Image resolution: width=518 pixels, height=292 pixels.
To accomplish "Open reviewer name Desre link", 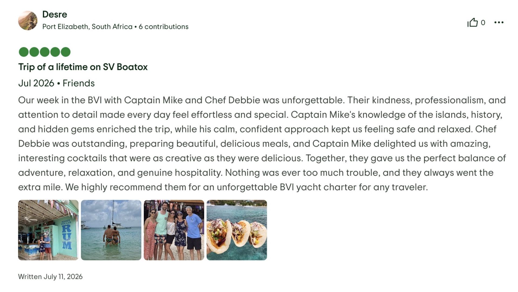I will pyautogui.click(x=55, y=14).
